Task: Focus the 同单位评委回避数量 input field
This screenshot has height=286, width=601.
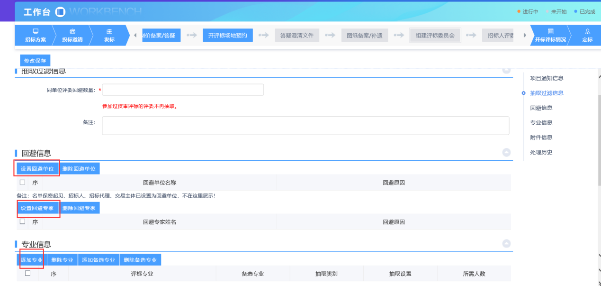Action: point(183,90)
